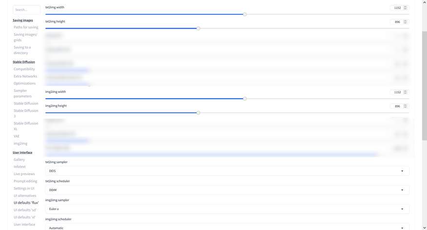Focus the settings Search box
The height and width of the screenshot is (230, 427).
[27, 9]
